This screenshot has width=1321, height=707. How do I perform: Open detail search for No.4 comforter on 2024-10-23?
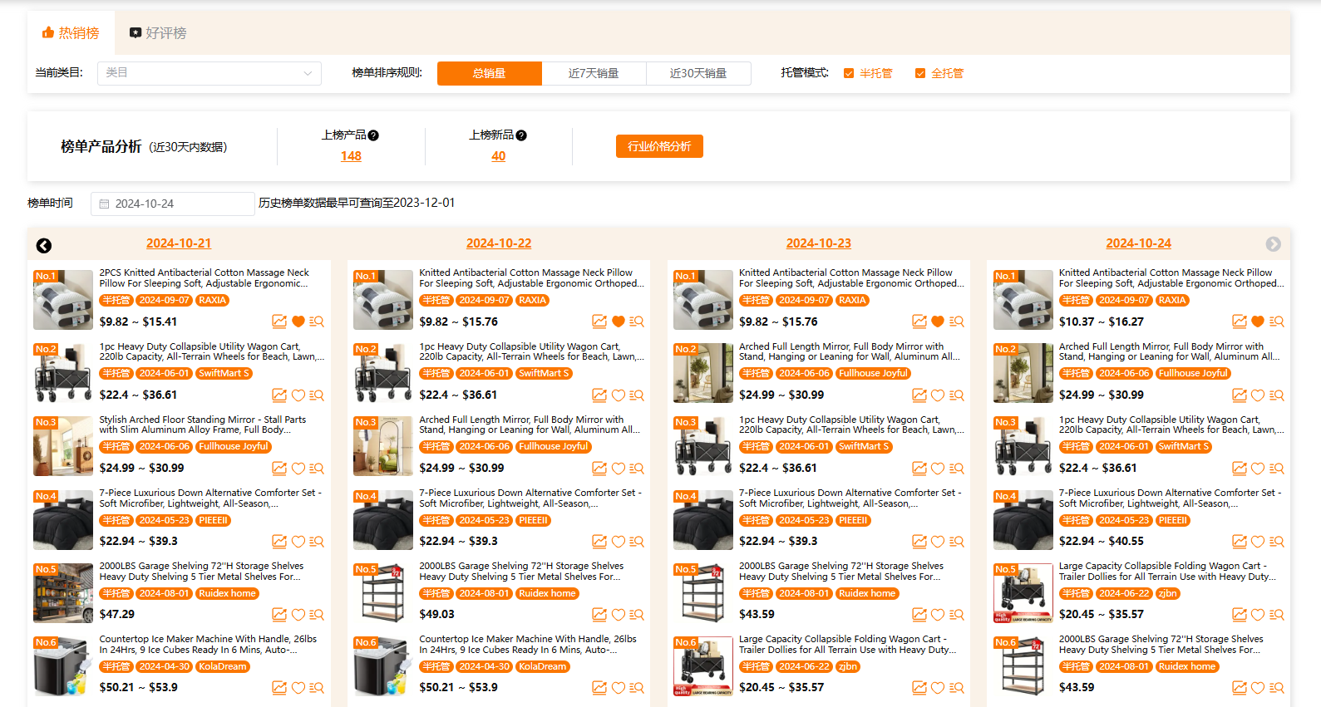coord(957,542)
